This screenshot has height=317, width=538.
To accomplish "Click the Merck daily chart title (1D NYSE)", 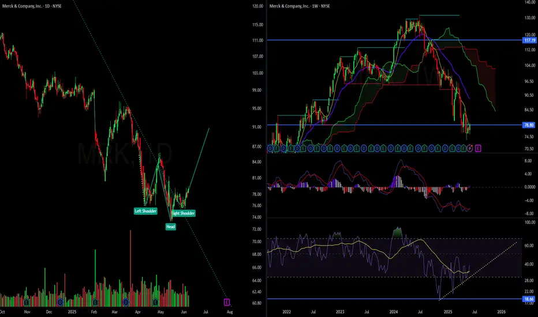I will tap(32, 6).
